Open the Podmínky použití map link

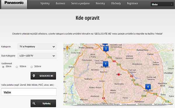click(145, 104)
